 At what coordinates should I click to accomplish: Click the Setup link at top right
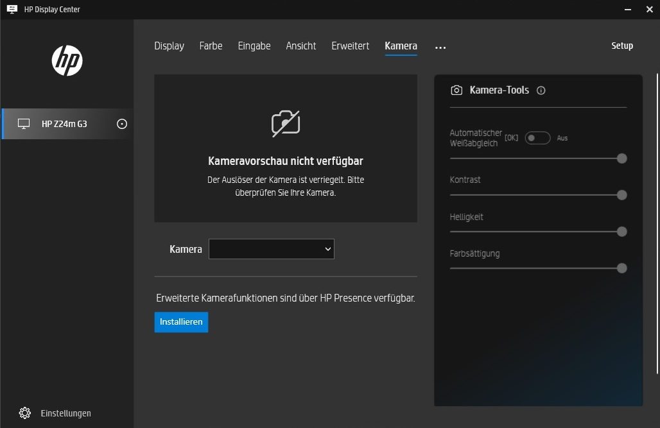(x=621, y=46)
